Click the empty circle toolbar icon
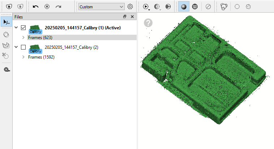The width and height of the screenshot is (274, 149). pos(237,7)
